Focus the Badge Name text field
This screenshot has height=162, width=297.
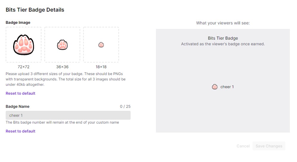[x=68, y=115]
